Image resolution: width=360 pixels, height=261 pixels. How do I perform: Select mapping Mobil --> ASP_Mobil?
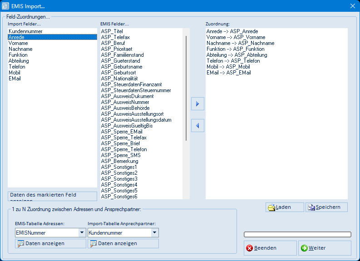click(x=276, y=67)
